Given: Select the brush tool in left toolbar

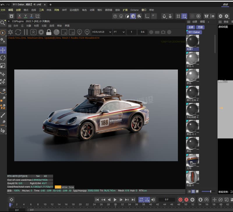Looking at the screenshot, I should pos(3,115).
